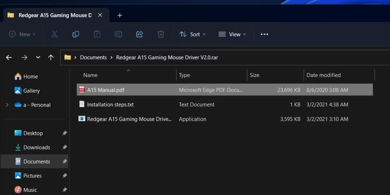Expand chevron after the address bar folder icon
Viewport: 390px width, 195px height.
click(x=75, y=58)
